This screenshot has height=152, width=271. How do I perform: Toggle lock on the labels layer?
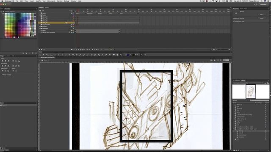[x=72, y=13]
